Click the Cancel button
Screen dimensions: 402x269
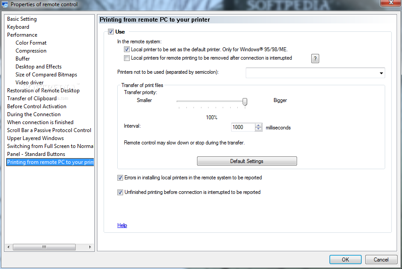point(381,260)
